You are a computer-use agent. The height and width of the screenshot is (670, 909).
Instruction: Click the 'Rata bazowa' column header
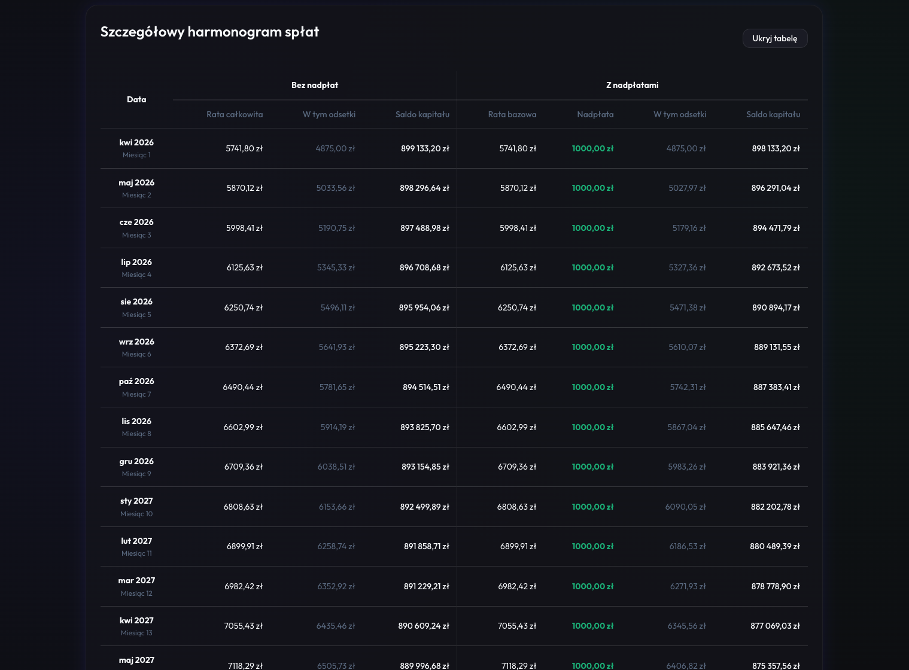tap(512, 114)
